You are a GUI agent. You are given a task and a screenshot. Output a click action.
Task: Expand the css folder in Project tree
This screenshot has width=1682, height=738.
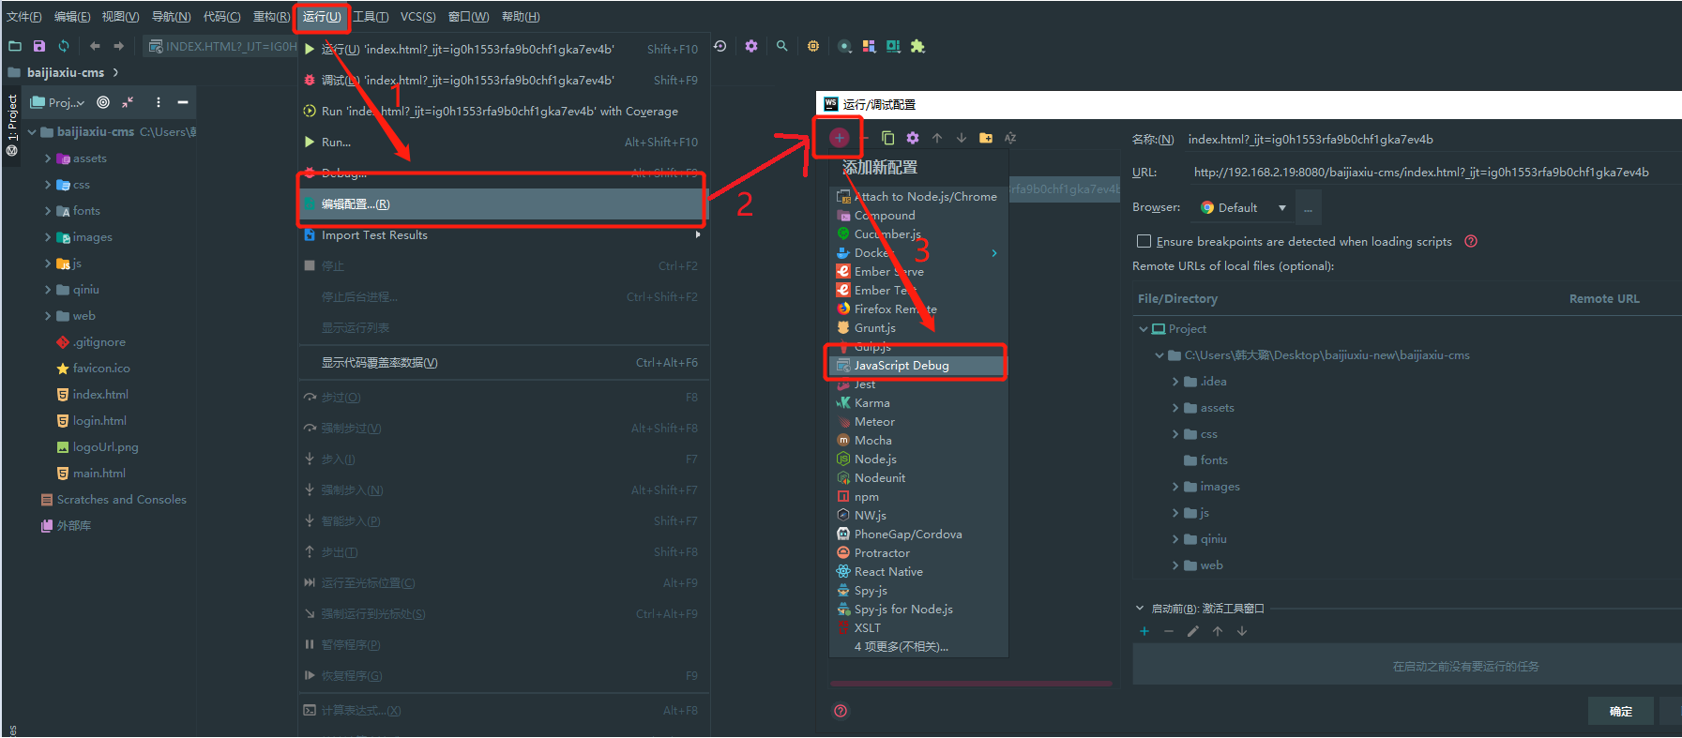48,185
